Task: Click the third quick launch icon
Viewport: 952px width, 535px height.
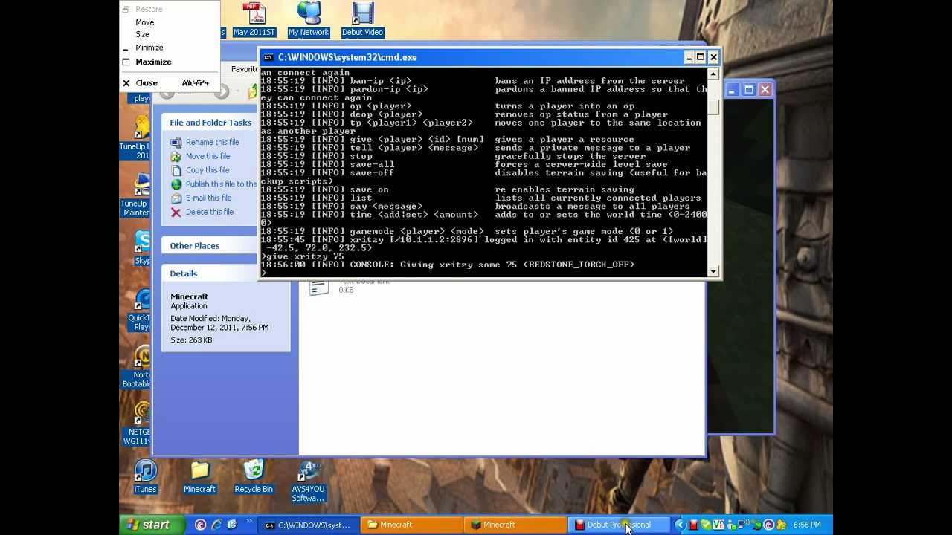Action: [x=233, y=525]
